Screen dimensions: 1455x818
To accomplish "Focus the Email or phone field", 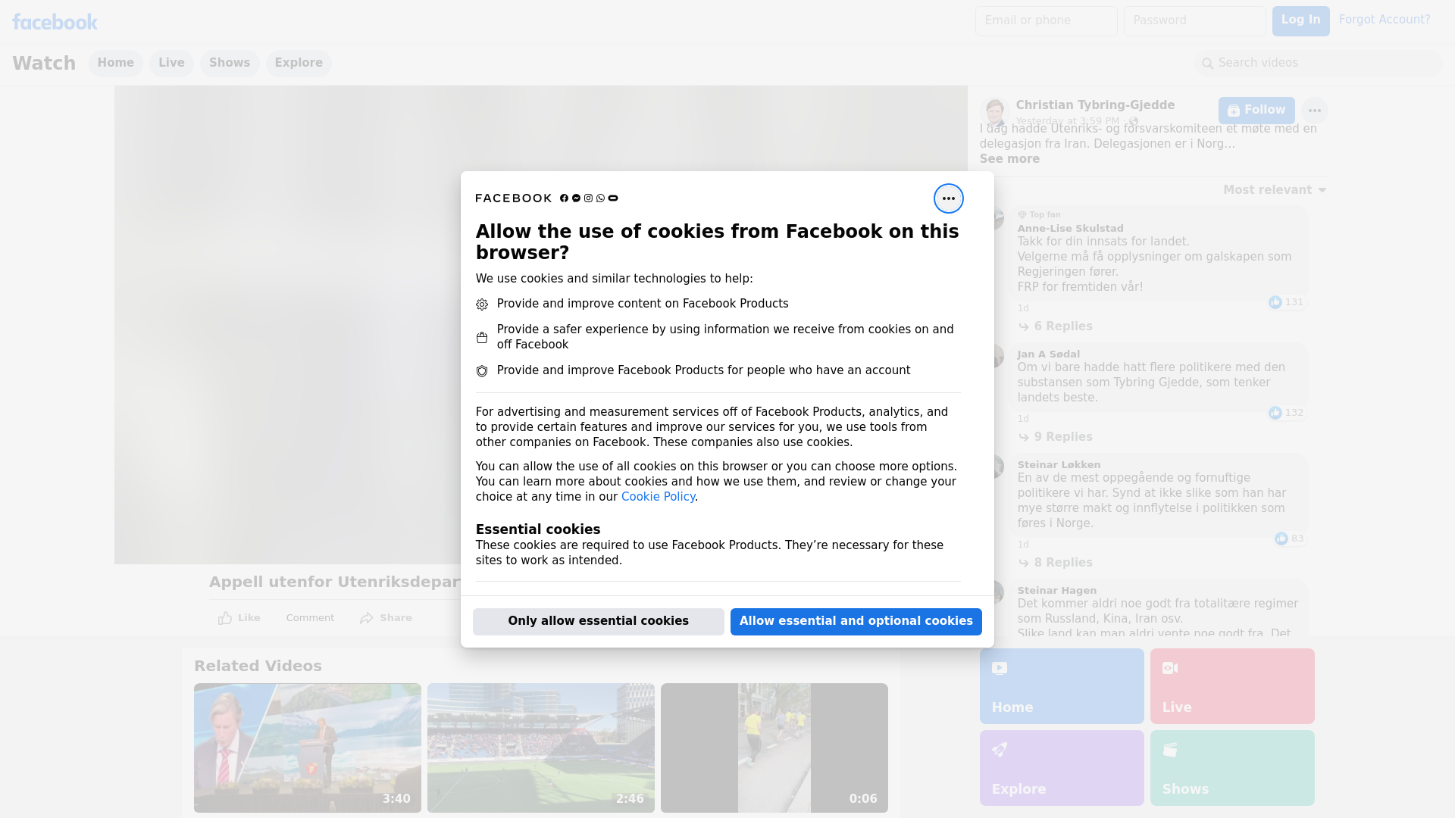I will (1046, 20).
